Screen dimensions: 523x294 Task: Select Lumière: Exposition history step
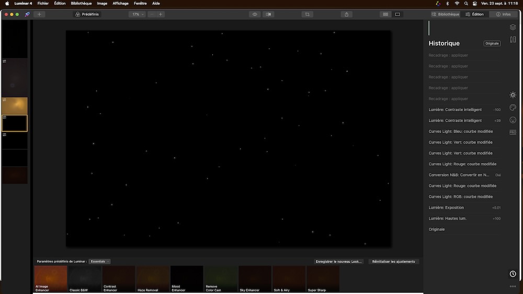pyautogui.click(x=464, y=207)
